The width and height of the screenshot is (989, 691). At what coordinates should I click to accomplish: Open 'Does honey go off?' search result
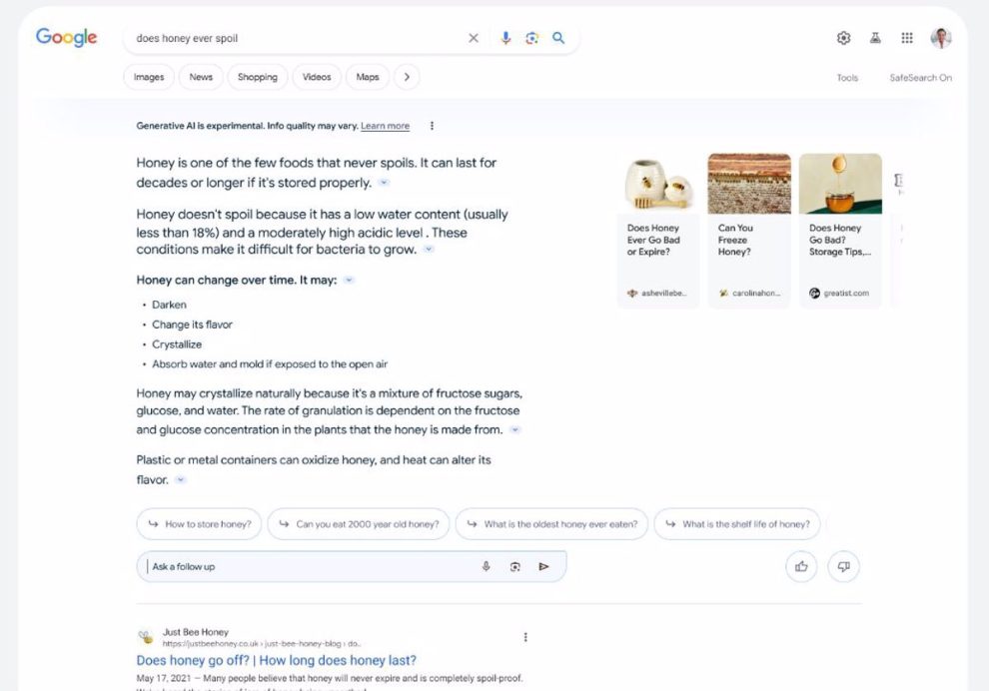pos(276,660)
